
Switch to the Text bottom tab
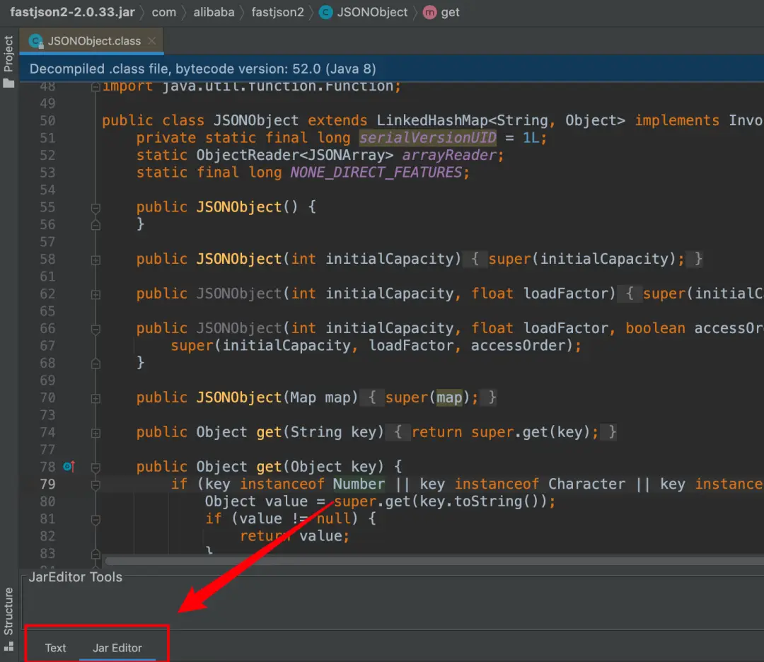point(55,648)
